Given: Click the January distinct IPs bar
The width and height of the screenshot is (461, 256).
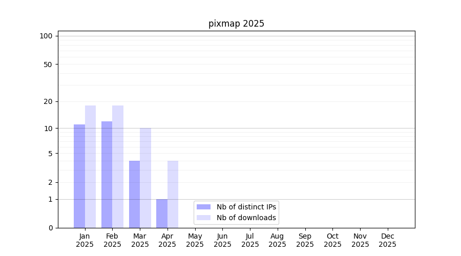Looking at the screenshot, I should (x=79, y=176).
